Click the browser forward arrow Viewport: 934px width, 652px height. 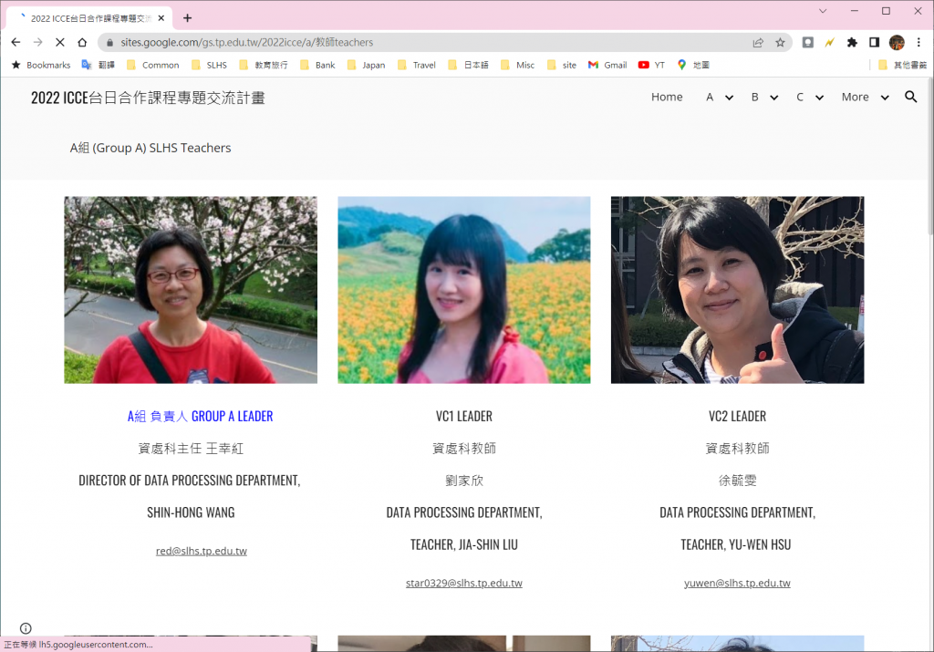coord(38,42)
